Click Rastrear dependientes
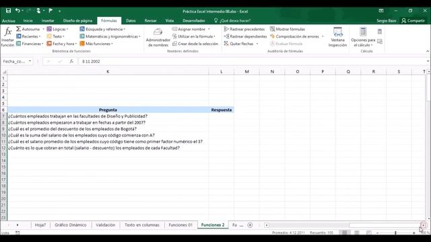The width and height of the screenshot is (431, 242). 245,36
